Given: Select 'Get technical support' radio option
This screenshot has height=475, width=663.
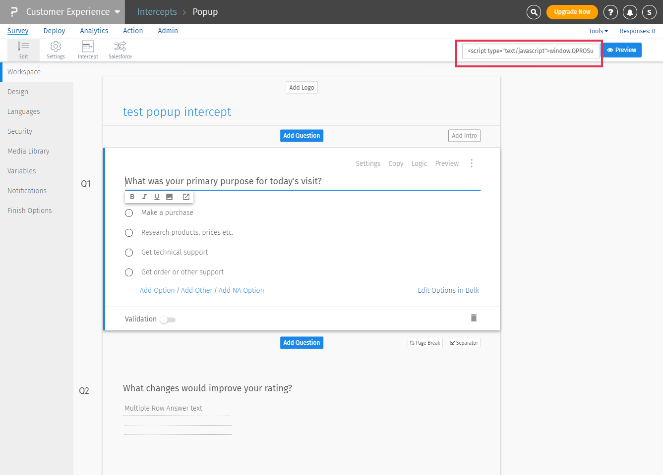Looking at the screenshot, I should [129, 253].
